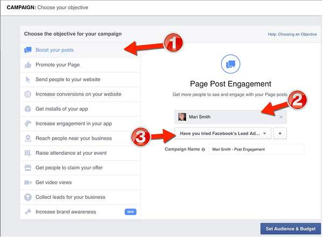The width and height of the screenshot is (323, 237).
Task: Select Collect leads for your business
Action: tap(80, 197)
